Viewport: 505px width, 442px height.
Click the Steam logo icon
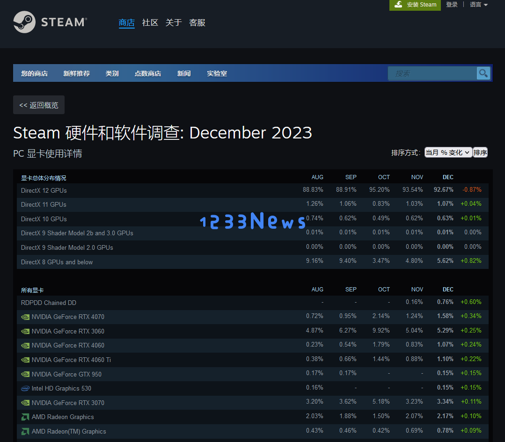(x=24, y=22)
